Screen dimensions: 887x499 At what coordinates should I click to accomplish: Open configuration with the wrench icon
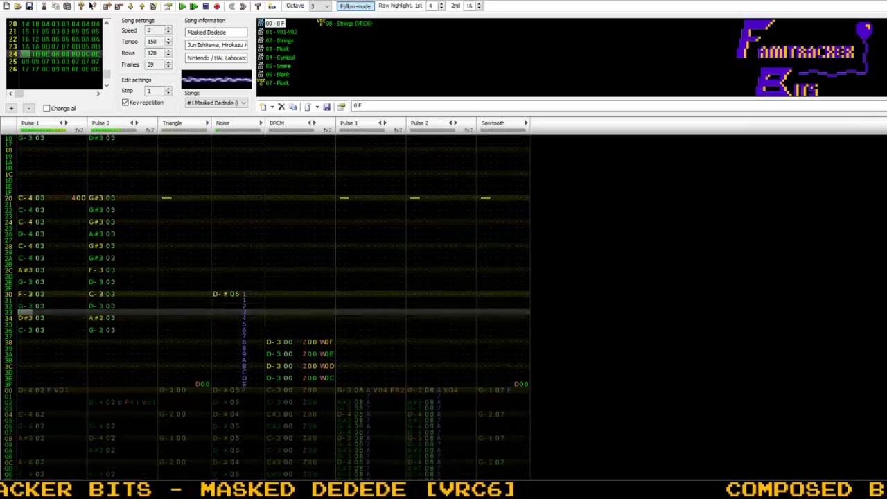[258, 6]
